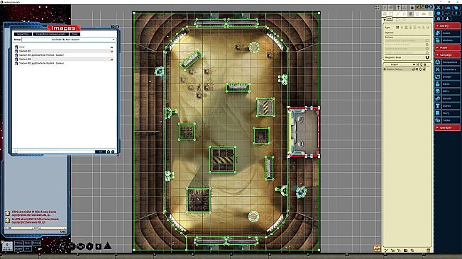Image resolution: width=462 pixels, height=259 pixels.
Task: Click the Images picture icon in sidebar
Action: point(438,76)
